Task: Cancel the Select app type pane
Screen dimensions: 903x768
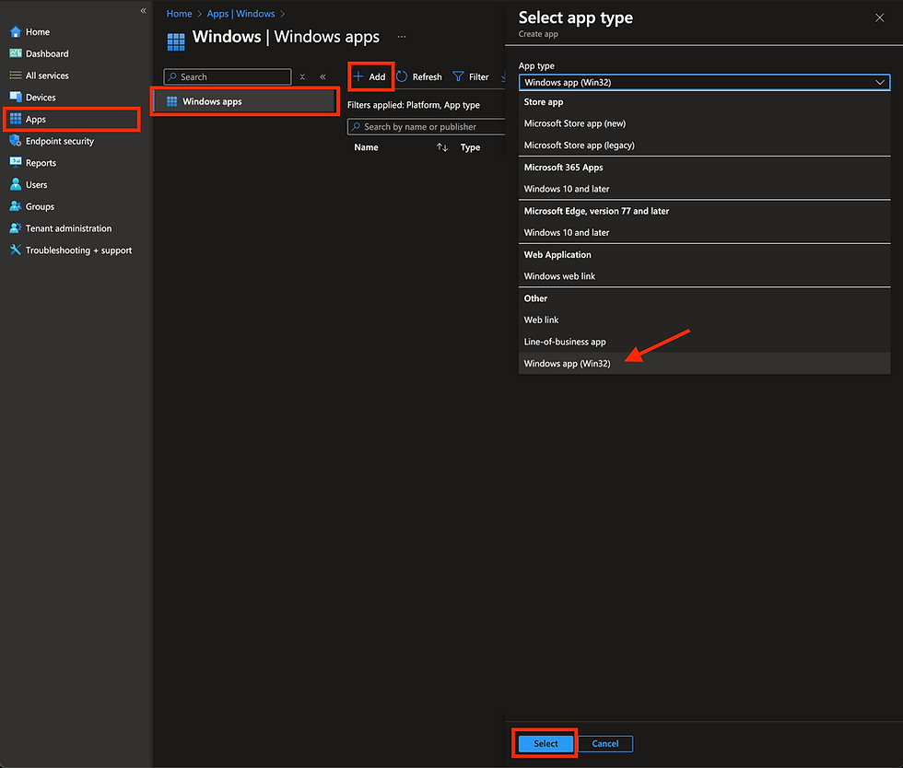Action: [x=605, y=743]
